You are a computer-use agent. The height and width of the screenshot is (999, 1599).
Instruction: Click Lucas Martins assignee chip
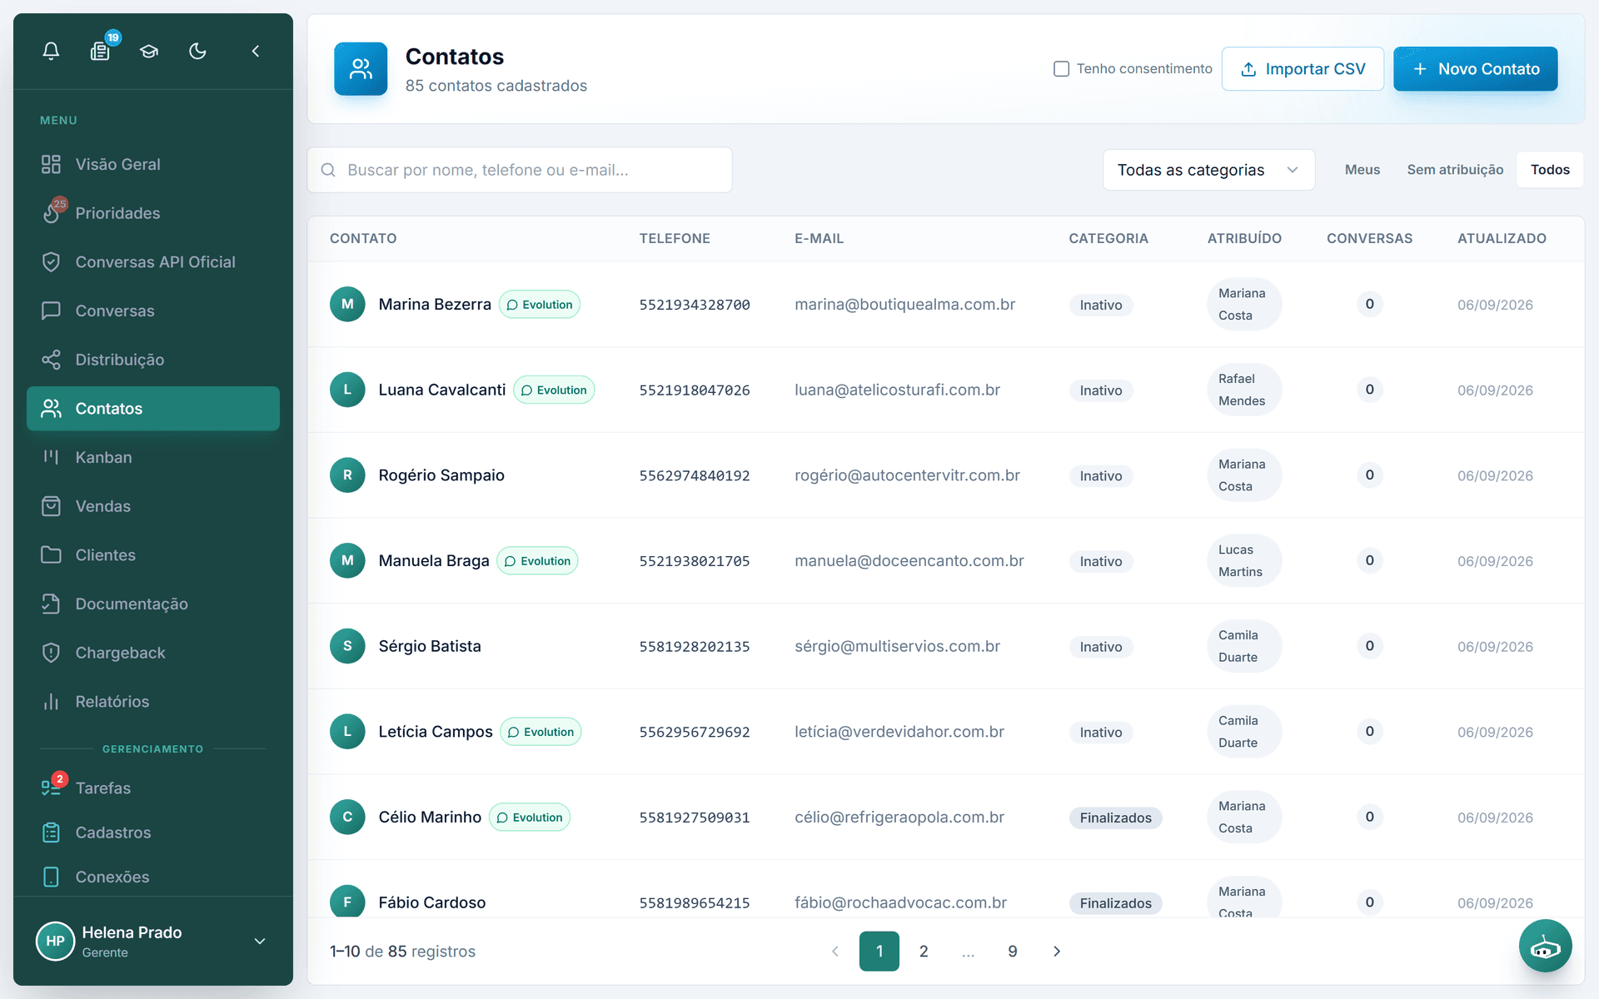1244,561
